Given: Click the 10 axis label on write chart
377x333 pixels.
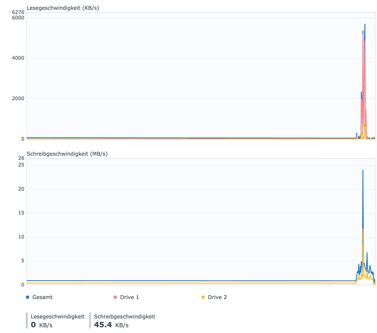Looking at the screenshot, I should [21, 237].
